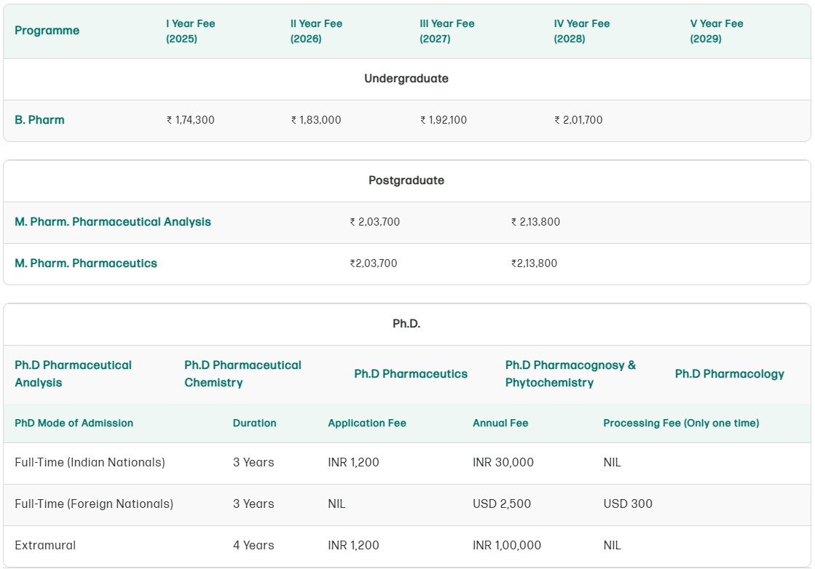Open the B. Pharm programme link
Screen dimensions: 815x569
(39, 120)
